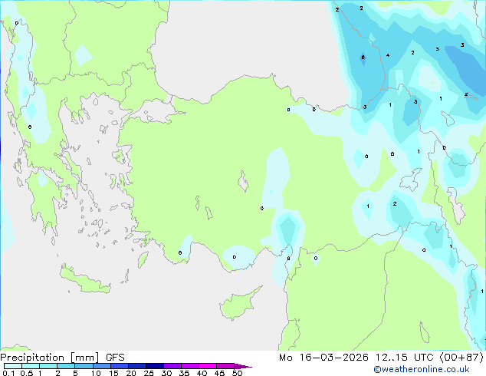Viewport: 486px width, 376px height.
Task: Click the '4' precipitation value on the map
Action: tap(388, 55)
